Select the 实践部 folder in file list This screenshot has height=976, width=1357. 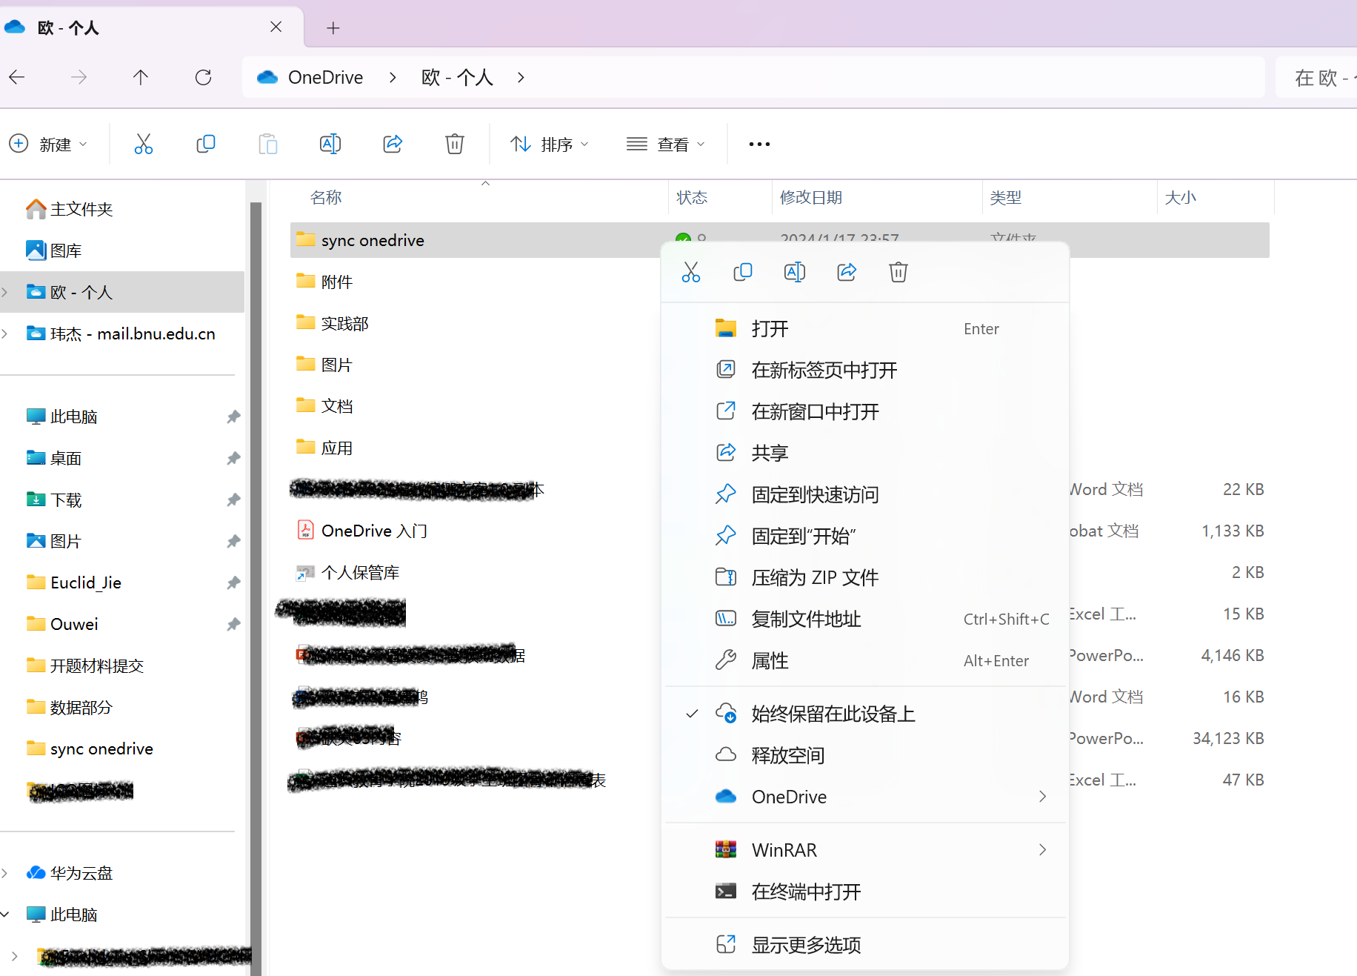click(333, 323)
